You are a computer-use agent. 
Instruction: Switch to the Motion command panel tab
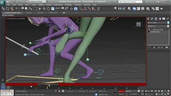tap(160, 19)
